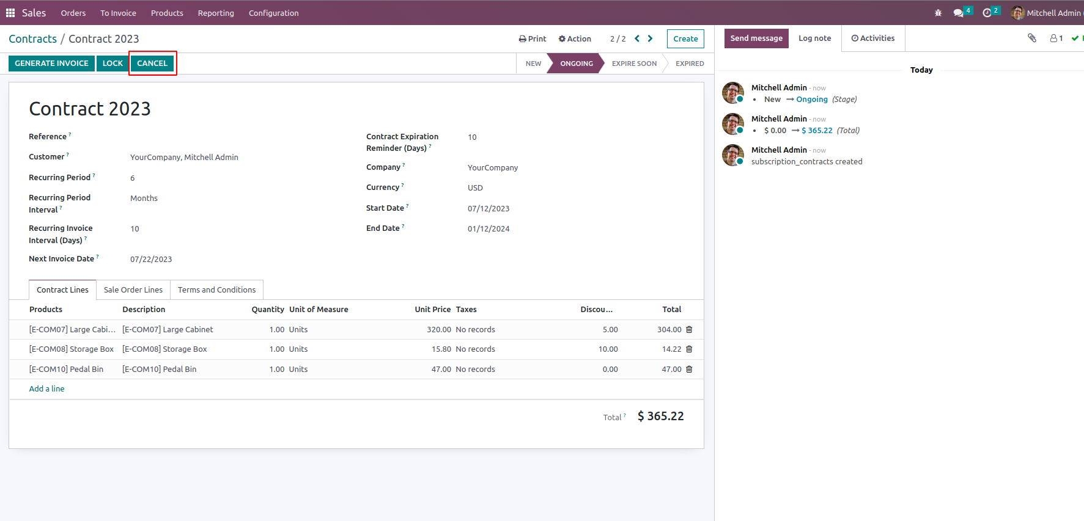Click the Generate Invoice button
This screenshot has height=521, width=1084.
[x=51, y=64]
